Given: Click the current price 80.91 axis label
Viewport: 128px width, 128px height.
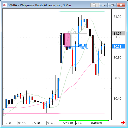Looking at the screenshot, I should point(119,46).
